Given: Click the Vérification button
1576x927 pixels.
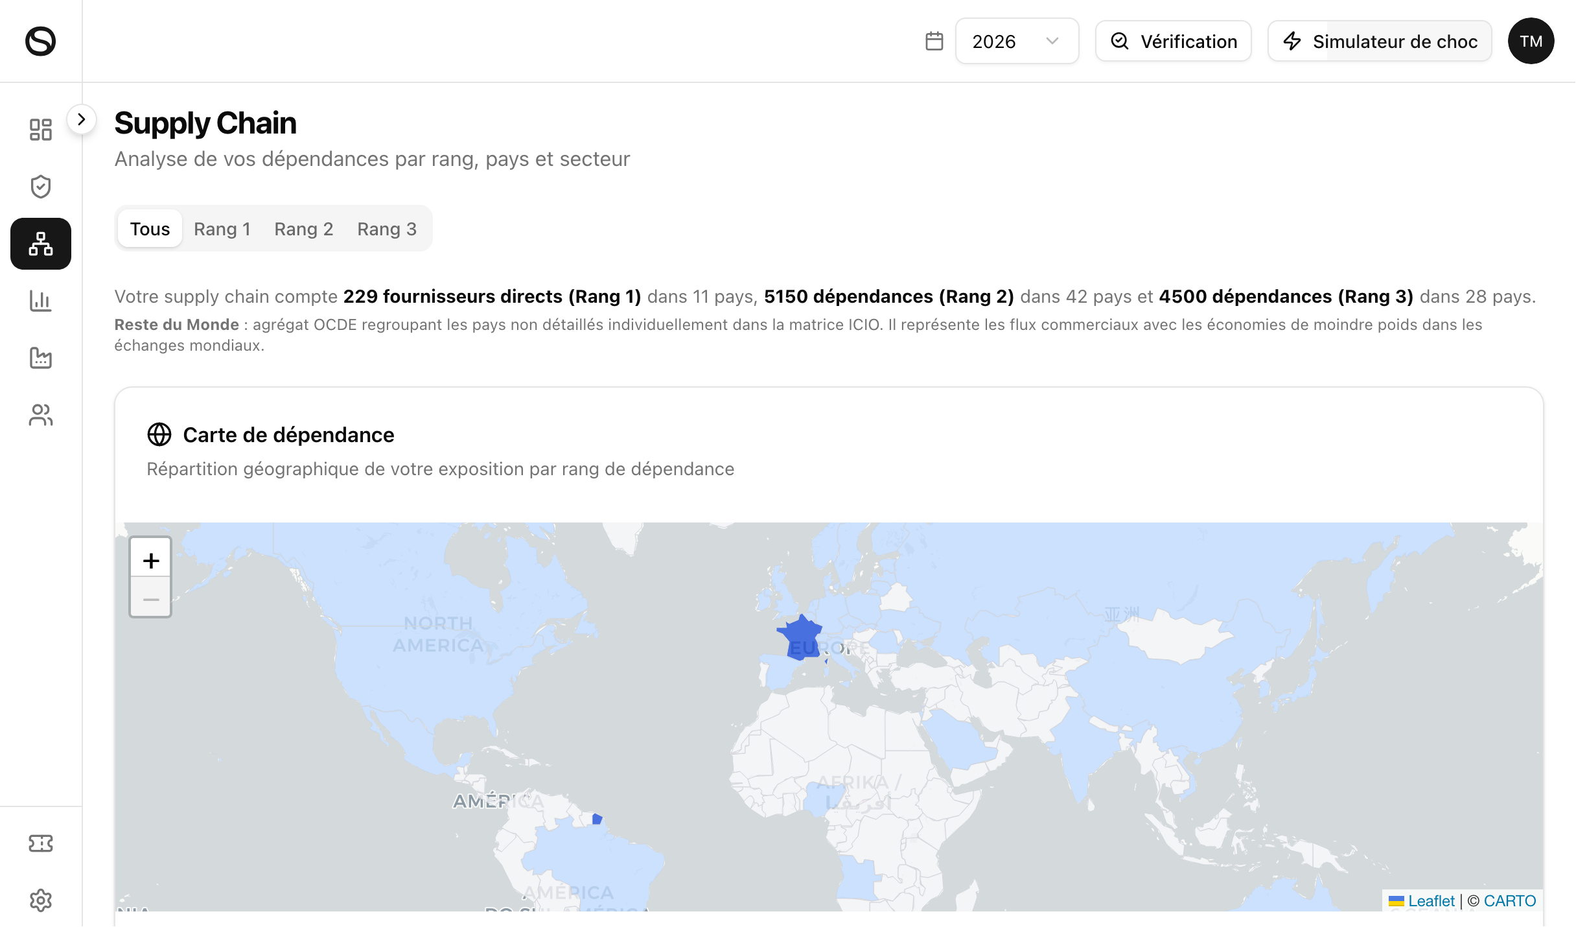Looking at the screenshot, I should 1173,41.
